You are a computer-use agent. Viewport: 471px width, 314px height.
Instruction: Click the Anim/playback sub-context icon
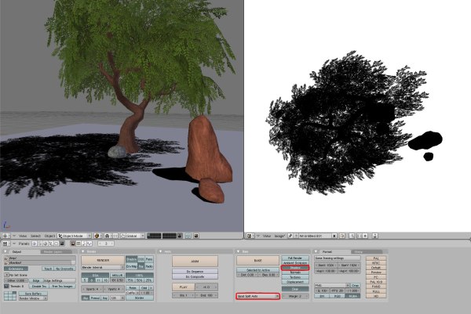click(x=84, y=244)
